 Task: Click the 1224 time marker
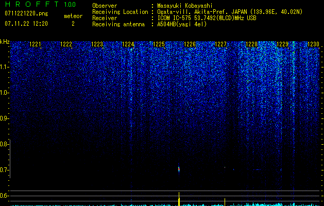pyautogui.click(x=128, y=44)
